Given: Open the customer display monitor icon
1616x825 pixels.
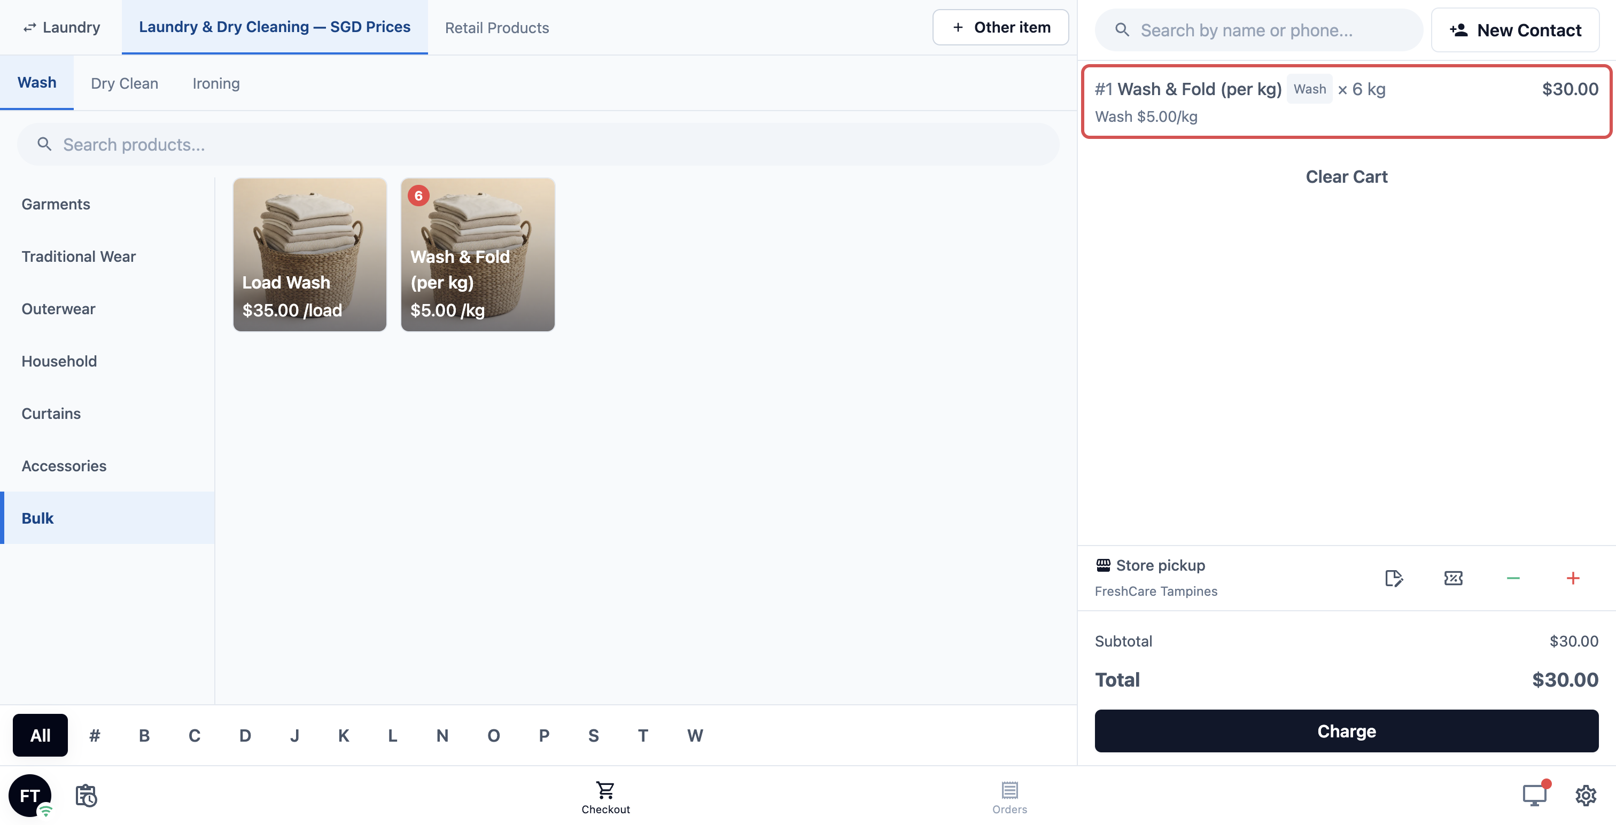Looking at the screenshot, I should tap(1534, 794).
